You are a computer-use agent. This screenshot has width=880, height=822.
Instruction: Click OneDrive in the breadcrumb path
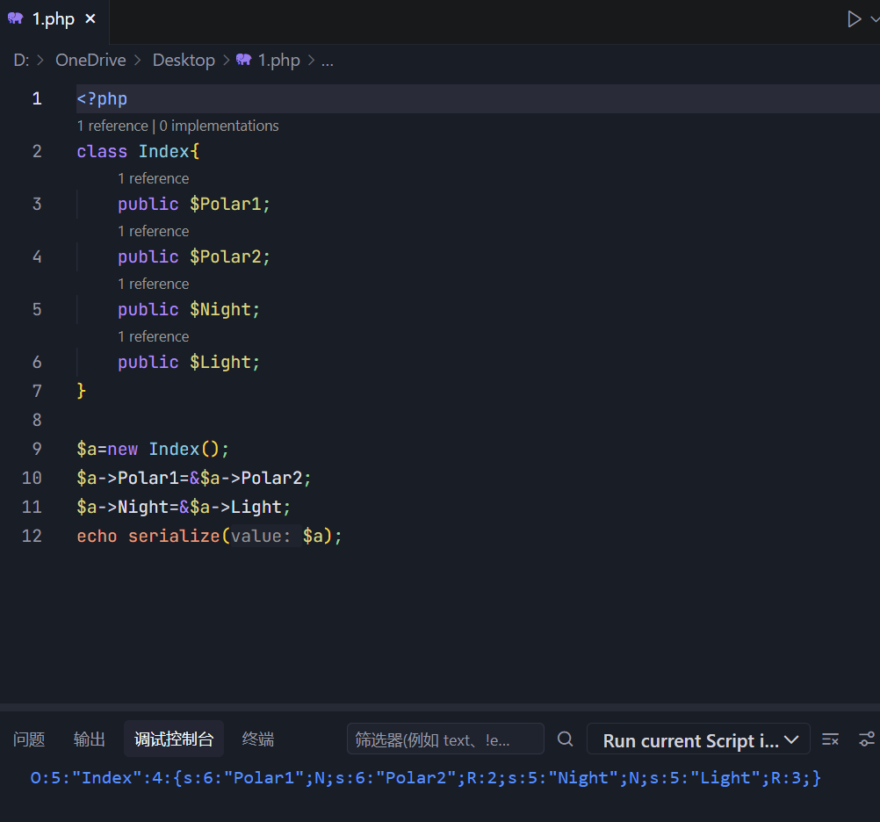(90, 61)
